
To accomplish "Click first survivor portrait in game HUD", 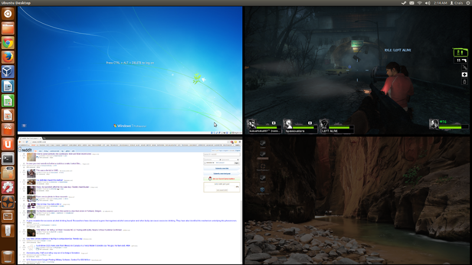I will (x=251, y=124).
